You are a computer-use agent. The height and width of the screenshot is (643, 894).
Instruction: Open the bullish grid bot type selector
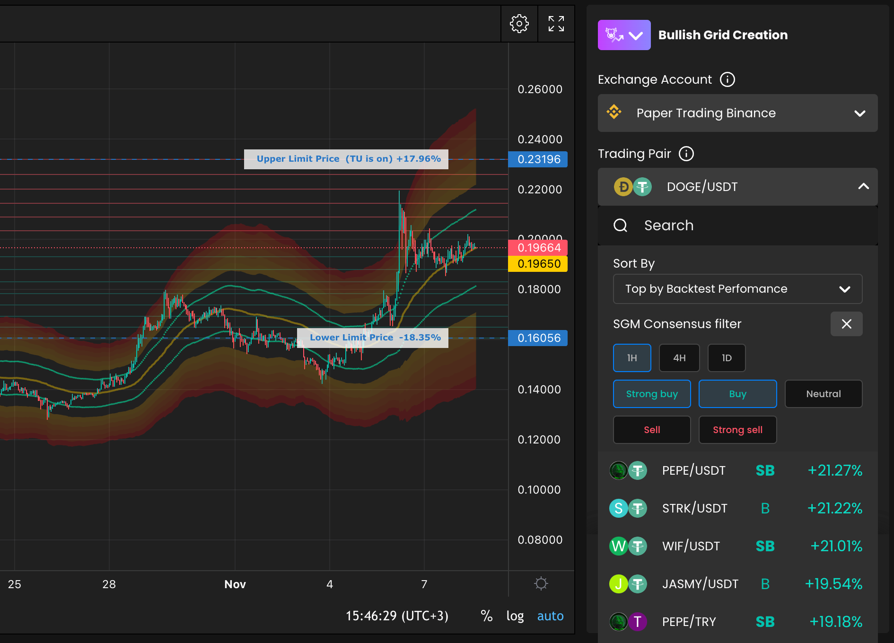(624, 35)
